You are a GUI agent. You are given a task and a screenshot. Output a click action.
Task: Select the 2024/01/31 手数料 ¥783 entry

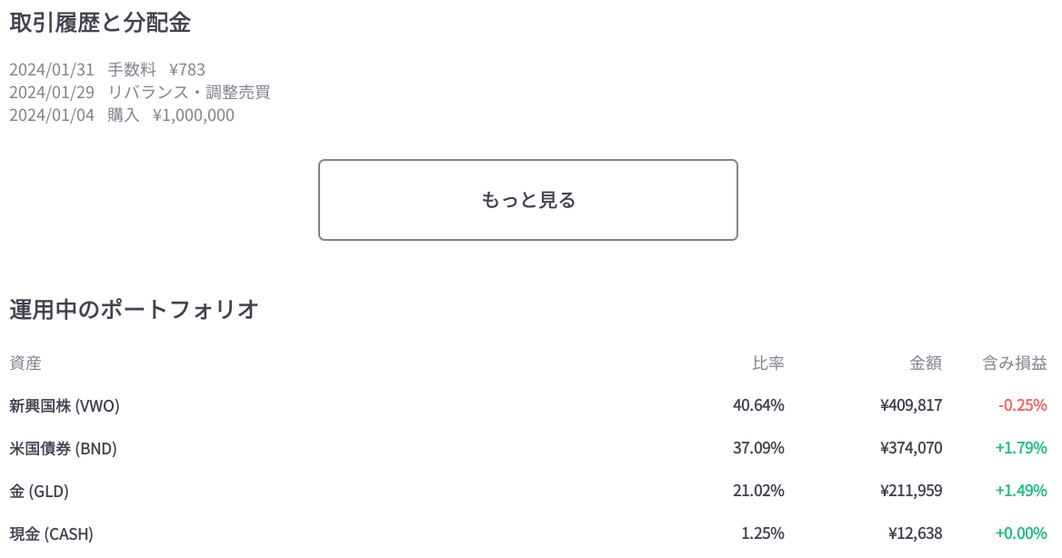[x=107, y=69]
